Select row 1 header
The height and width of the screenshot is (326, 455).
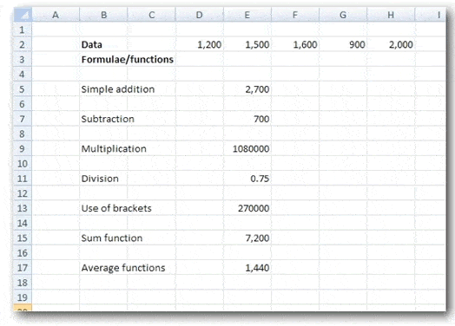click(23, 29)
